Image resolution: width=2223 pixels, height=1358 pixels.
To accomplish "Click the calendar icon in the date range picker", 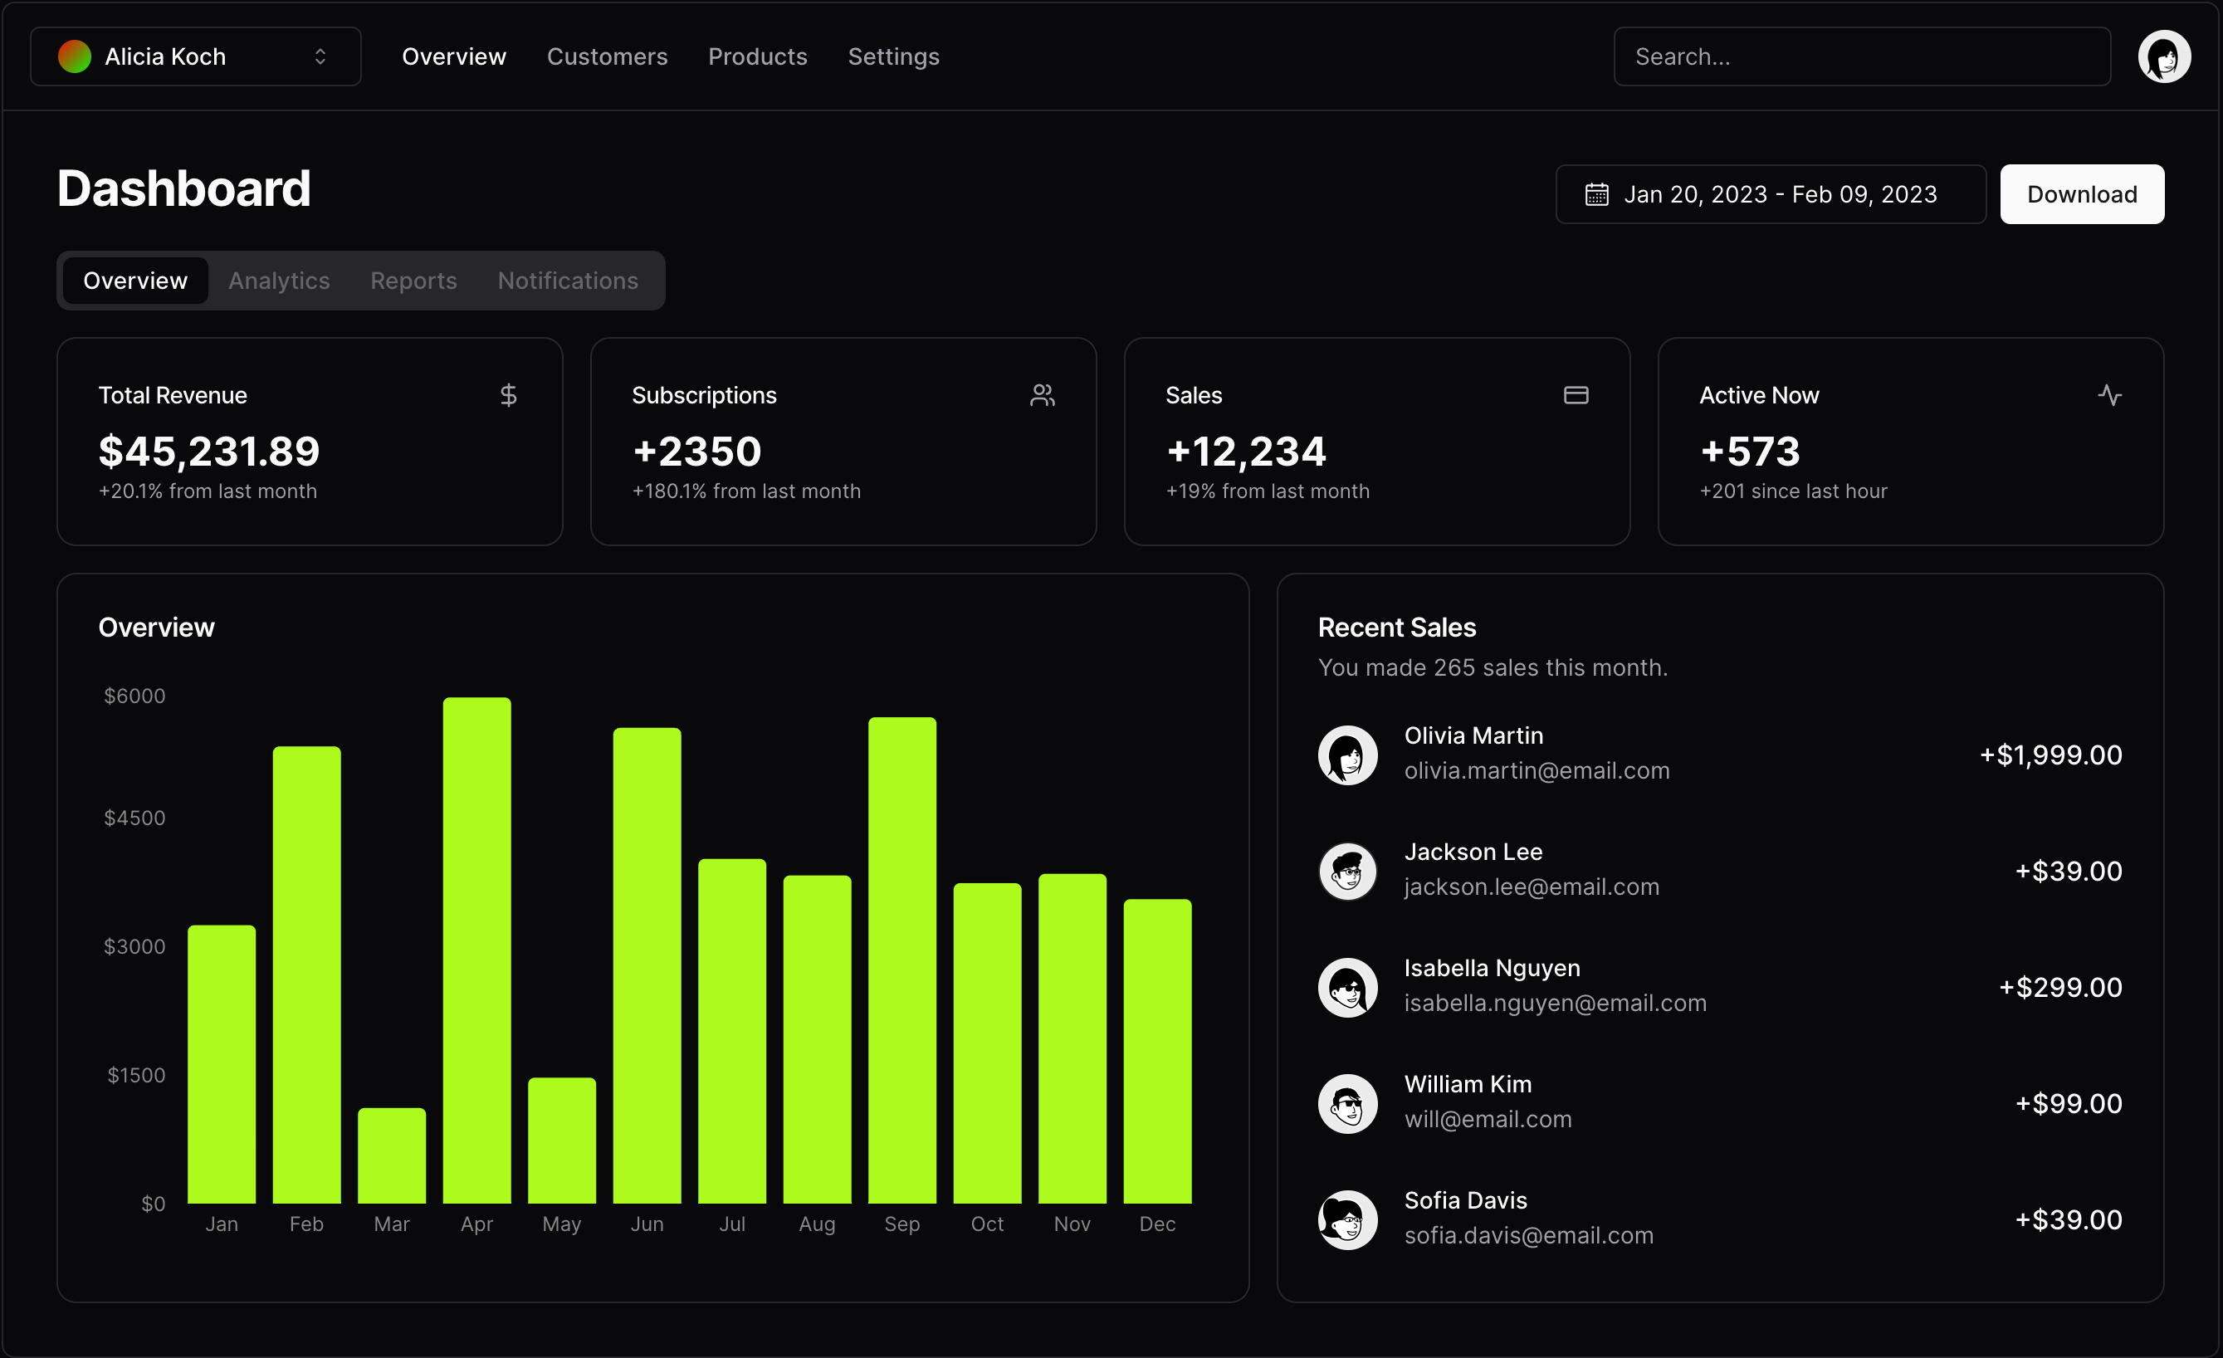I will pyautogui.click(x=1597, y=193).
